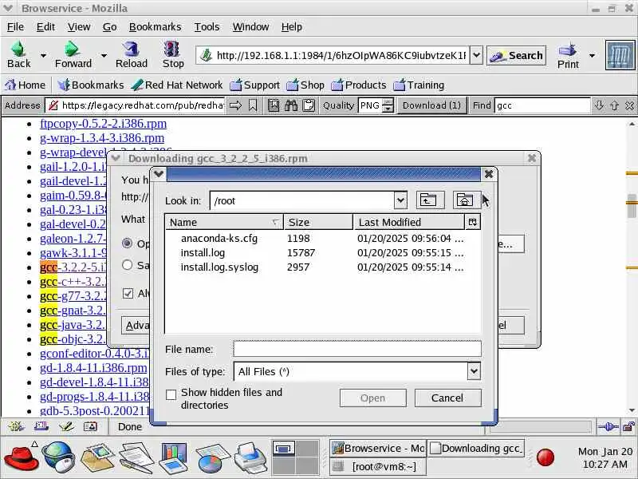Open the spreadsheet launcher on panel
The height and width of the screenshot is (479, 638).
tap(212, 457)
